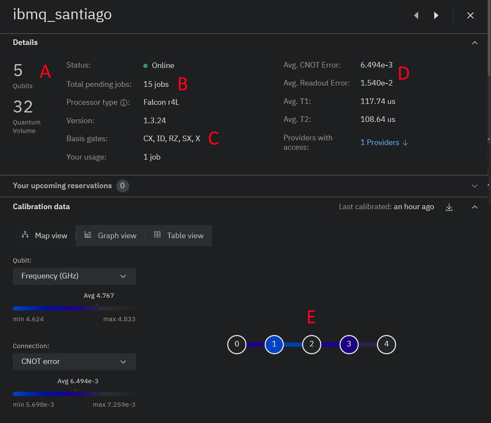Click Quantum Volume value 32
Screen dimensions: 491x423
click(23, 107)
